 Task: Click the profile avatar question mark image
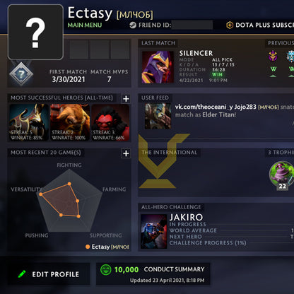pos(35,33)
